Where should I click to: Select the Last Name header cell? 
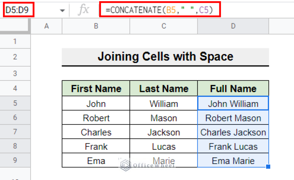pos(164,88)
